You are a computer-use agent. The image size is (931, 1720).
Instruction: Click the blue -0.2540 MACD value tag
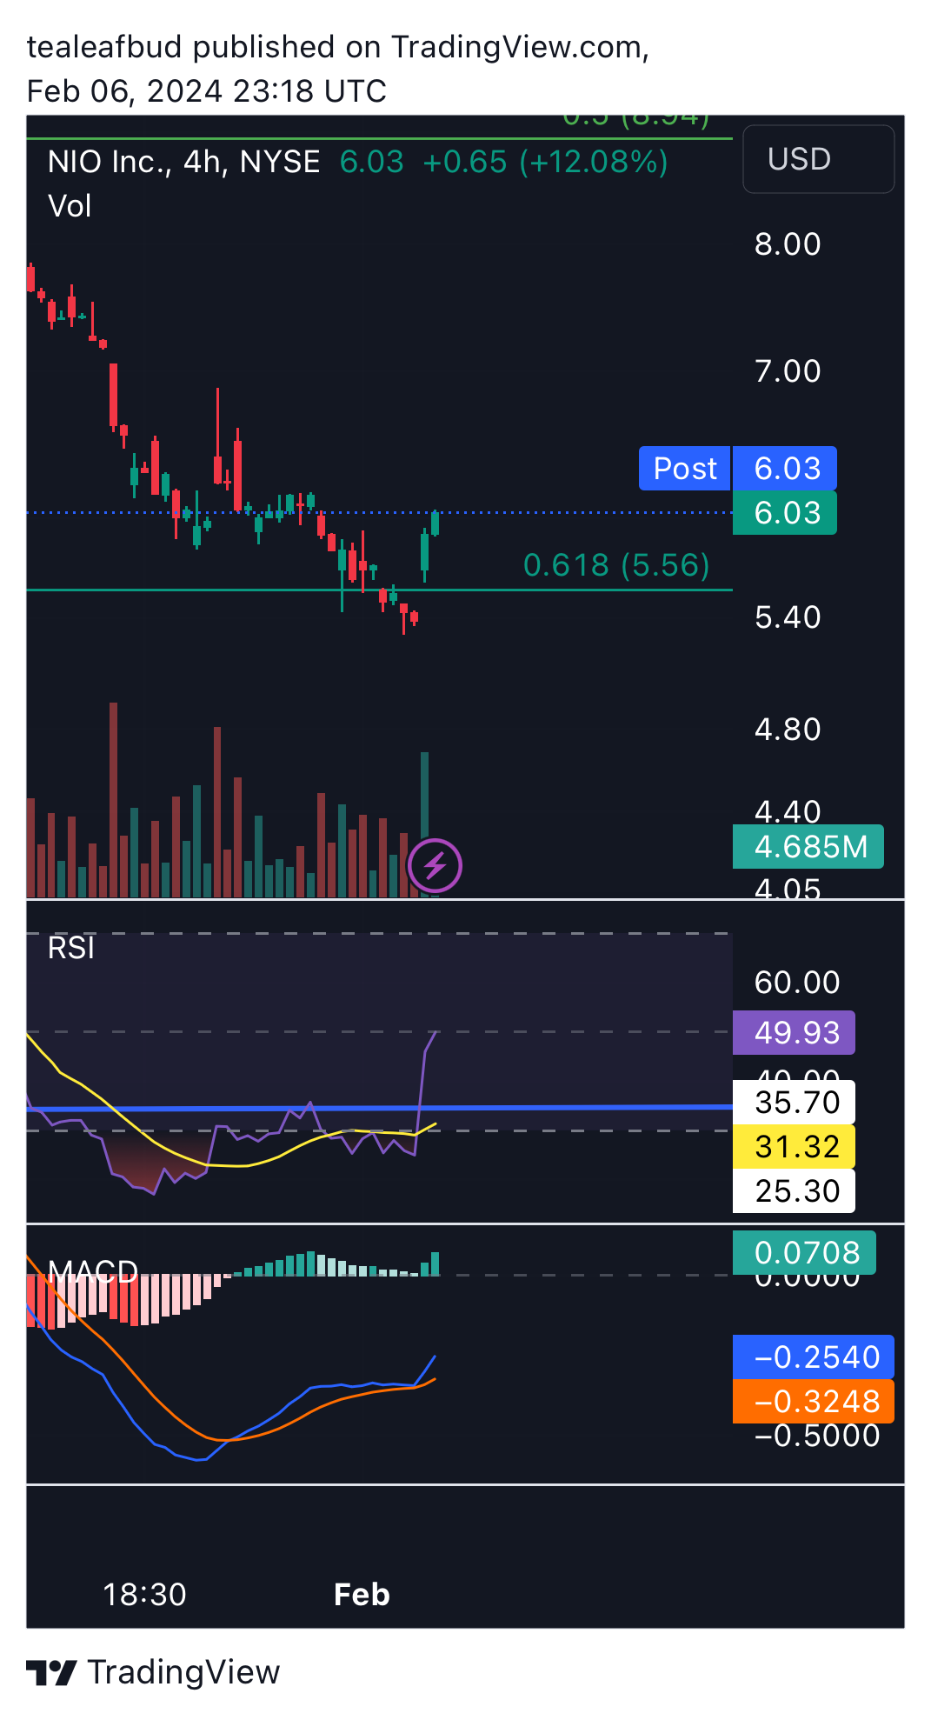pos(814,1357)
